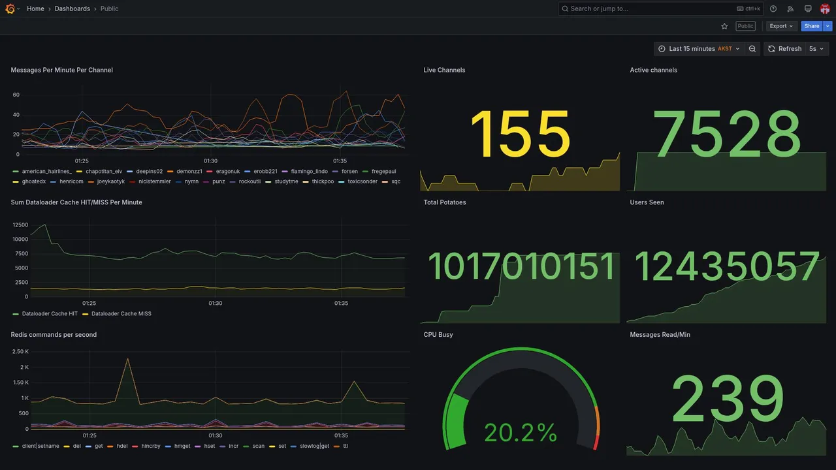Open the news RSS feed icon

790,8
